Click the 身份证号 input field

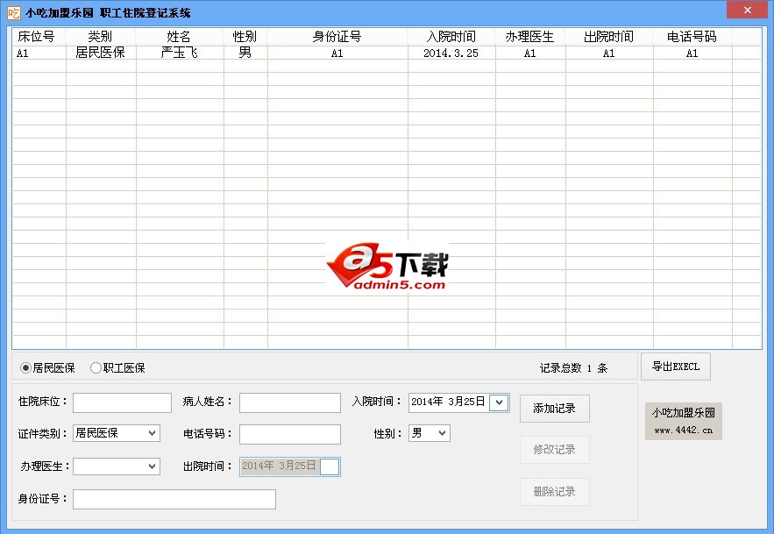pos(174,498)
